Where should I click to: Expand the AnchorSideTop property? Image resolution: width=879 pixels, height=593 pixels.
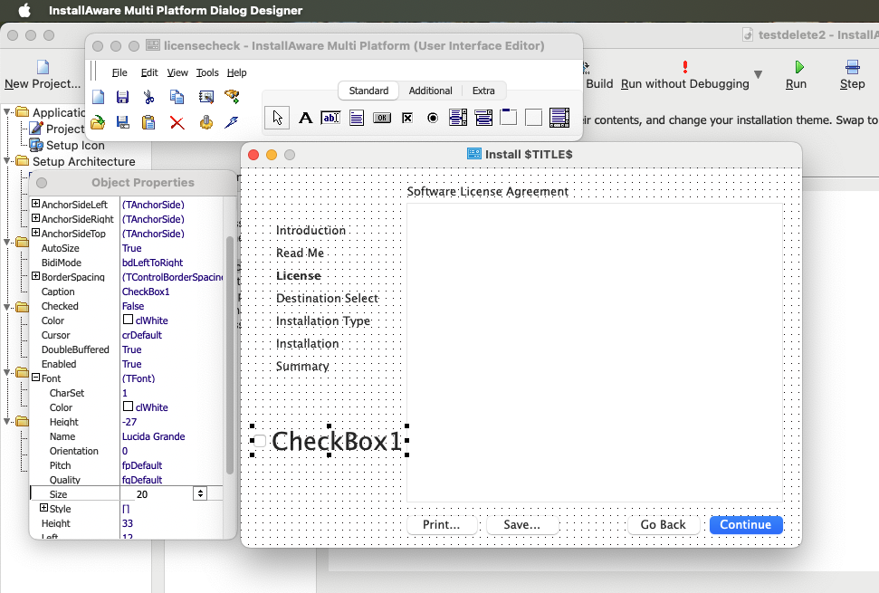coord(36,233)
